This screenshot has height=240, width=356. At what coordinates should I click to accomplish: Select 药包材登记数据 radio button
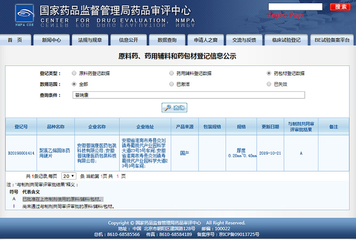point(269,73)
